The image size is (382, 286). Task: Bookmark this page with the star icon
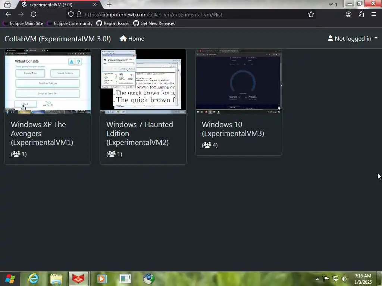[311, 15]
